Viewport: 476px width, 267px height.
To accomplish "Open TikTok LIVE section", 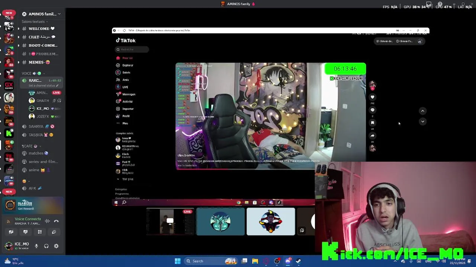I will pyautogui.click(x=122, y=87).
